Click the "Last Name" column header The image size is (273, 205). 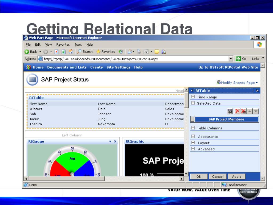coord(107,104)
